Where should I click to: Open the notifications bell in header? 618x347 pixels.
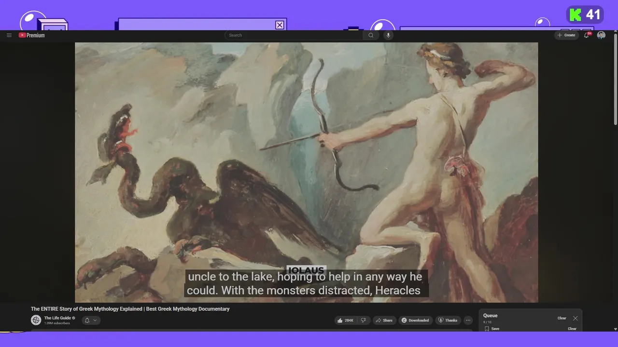click(x=587, y=35)
